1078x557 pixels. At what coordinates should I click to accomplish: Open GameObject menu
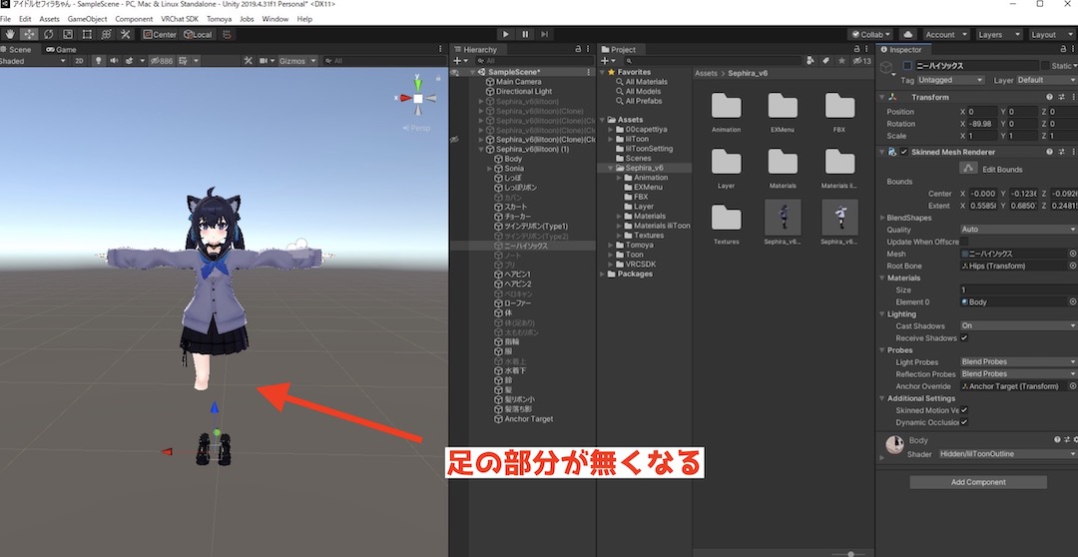point(87,19)
